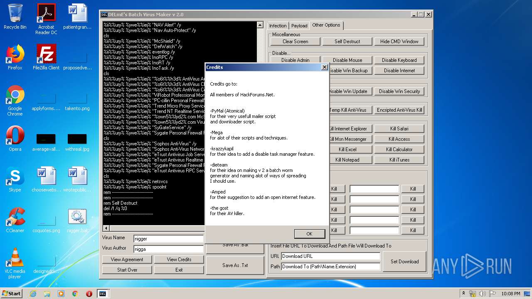Image resolution: width=532 pixels, height=299 pixels.
Task: Open Firefox desktop shortcut
Action: tap(15, 57)
